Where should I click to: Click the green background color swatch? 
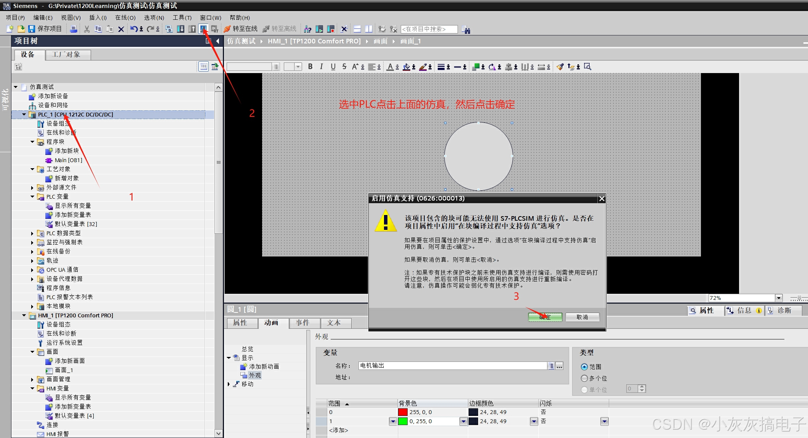point(403,421)
